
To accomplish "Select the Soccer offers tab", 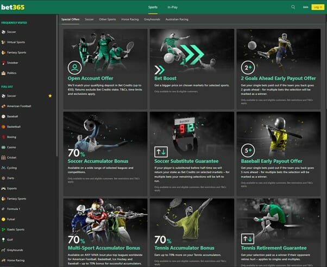I will point(89,20).
